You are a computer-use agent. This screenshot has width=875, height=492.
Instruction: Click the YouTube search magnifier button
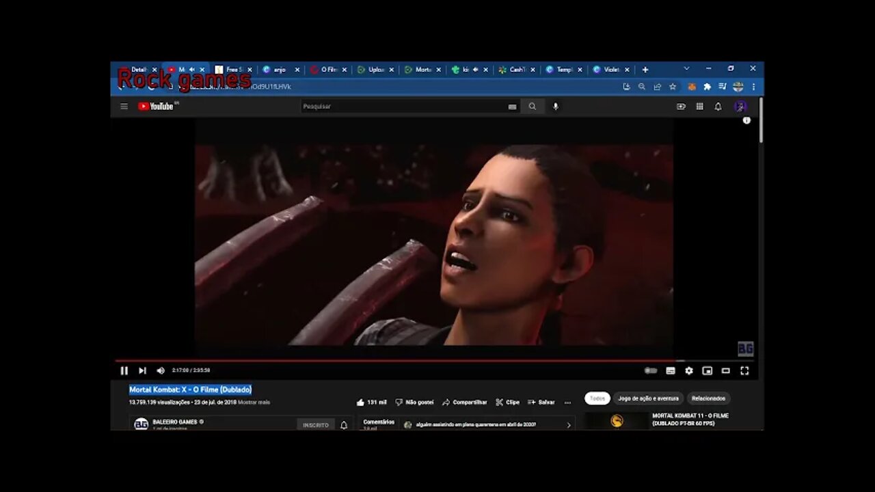(532, 107)
